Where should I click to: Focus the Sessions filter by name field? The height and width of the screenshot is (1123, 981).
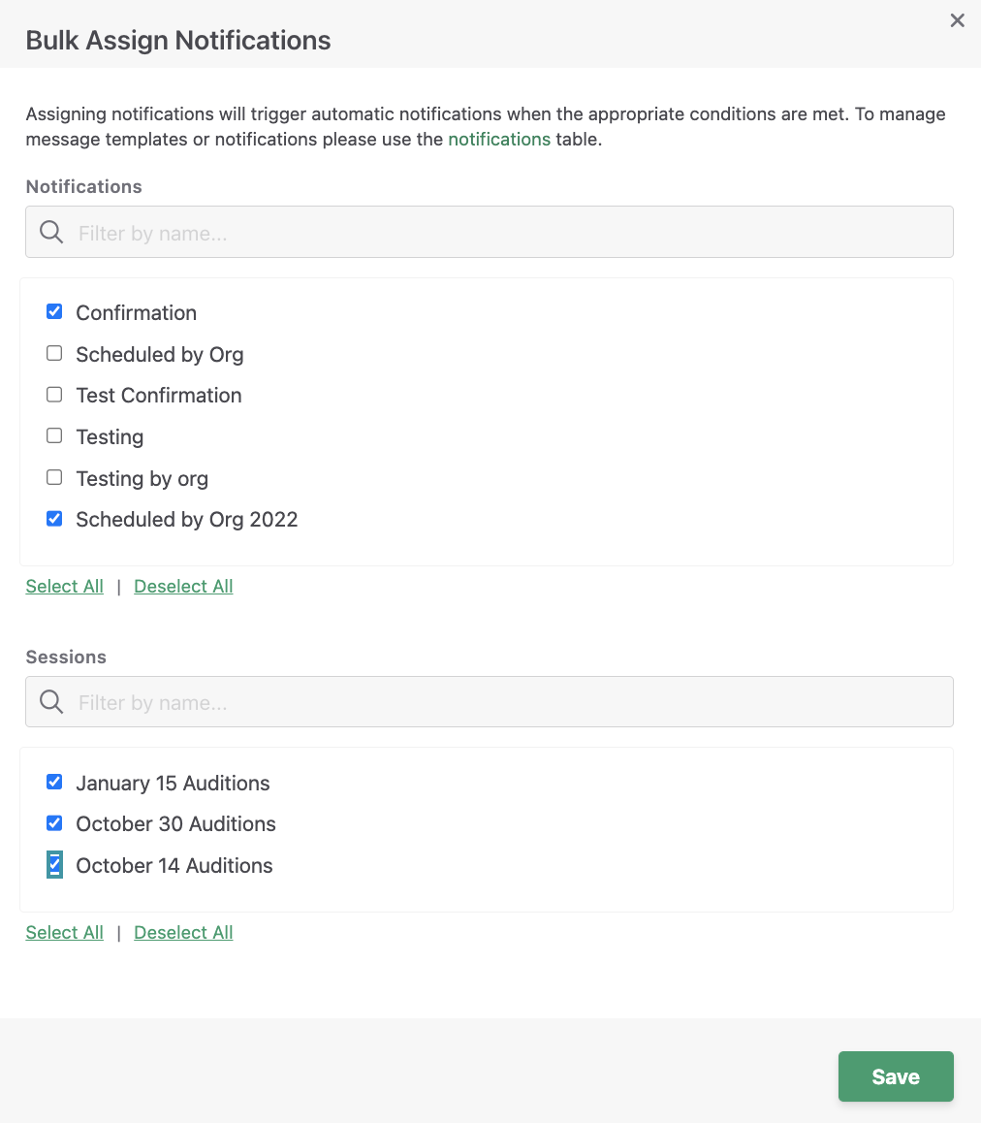pos(490,702)
